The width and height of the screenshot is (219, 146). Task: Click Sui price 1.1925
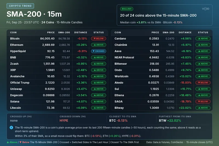pyautogui.click(x=155, y=89)
